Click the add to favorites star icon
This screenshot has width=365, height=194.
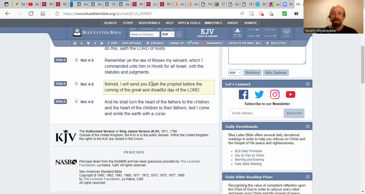[271, 14]
